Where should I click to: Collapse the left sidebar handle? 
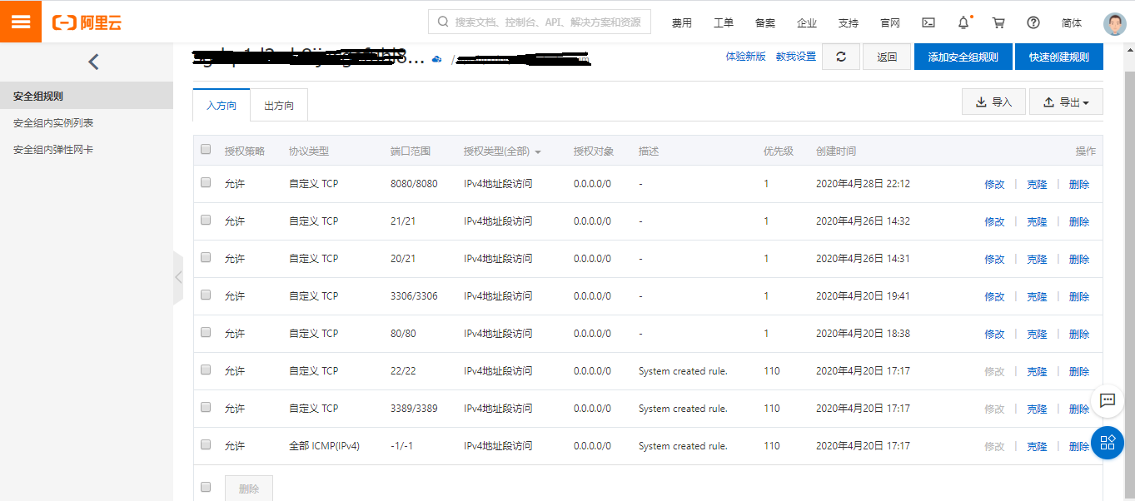177,277
